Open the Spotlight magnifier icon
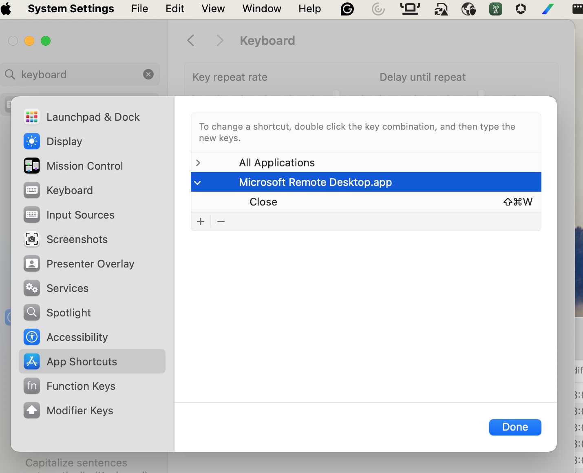The width and height of the screenshot is (583, 473). coord(32,313)
